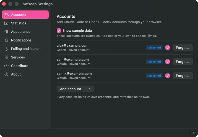Click the Contribute code brackets icon
Screen dimensions: 198x137
tap(6, 66)
